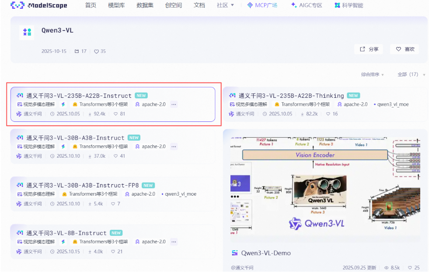Open the 模型库 nav item
Image resolution: width=429 pixels, height=273 pixels.
[x=116, y=5]
